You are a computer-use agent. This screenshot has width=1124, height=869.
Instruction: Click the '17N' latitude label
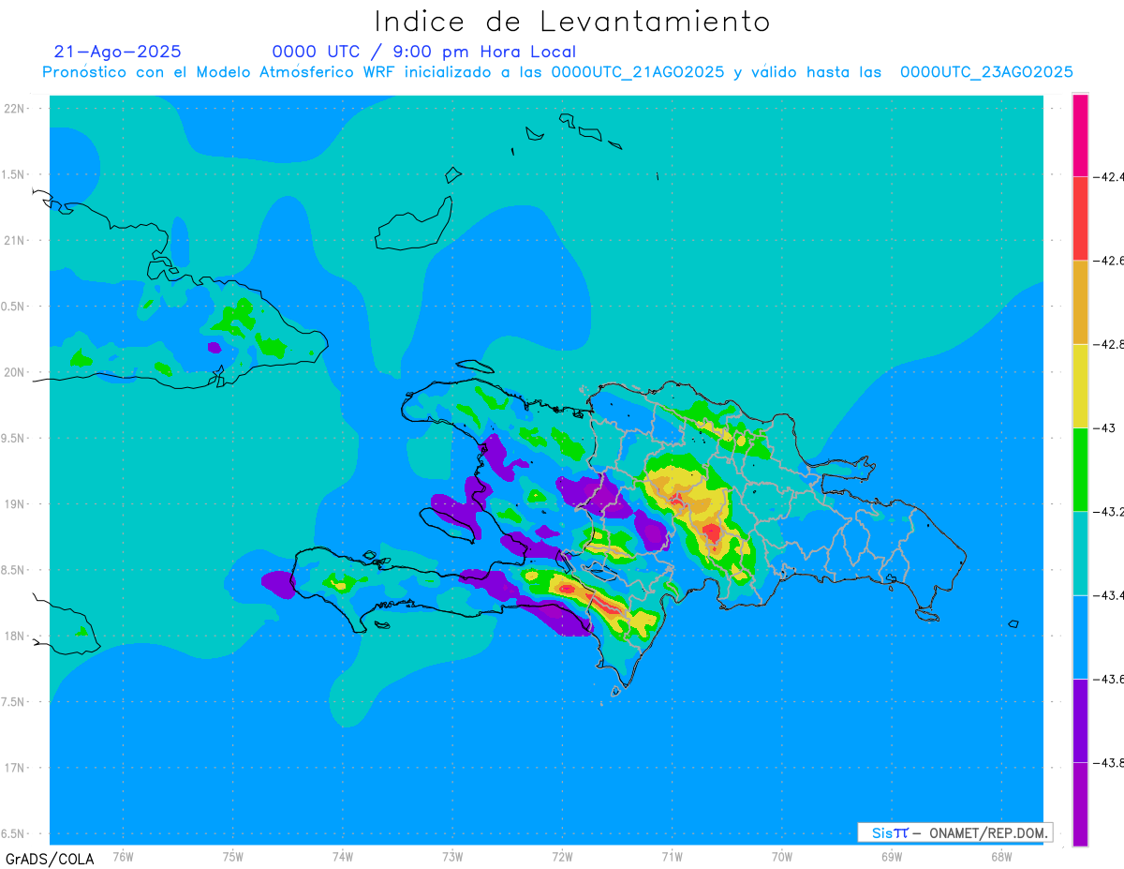coord(16,768)
